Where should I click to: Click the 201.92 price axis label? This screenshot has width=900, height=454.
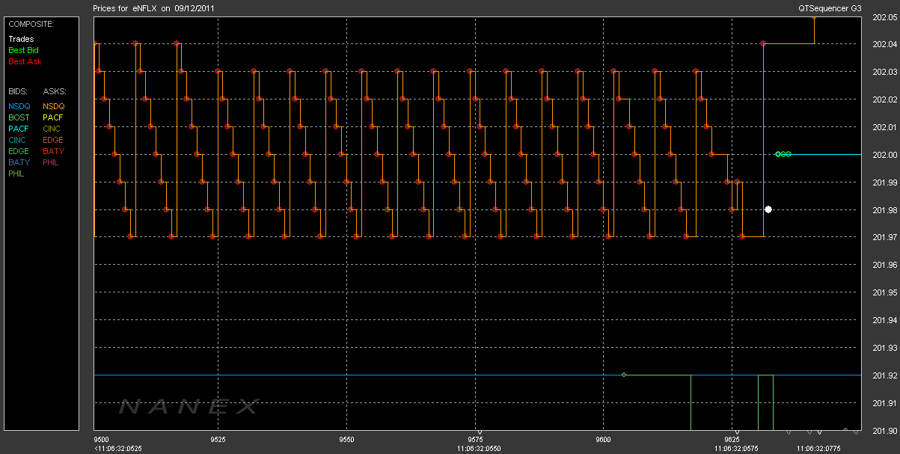pos(884,376)
